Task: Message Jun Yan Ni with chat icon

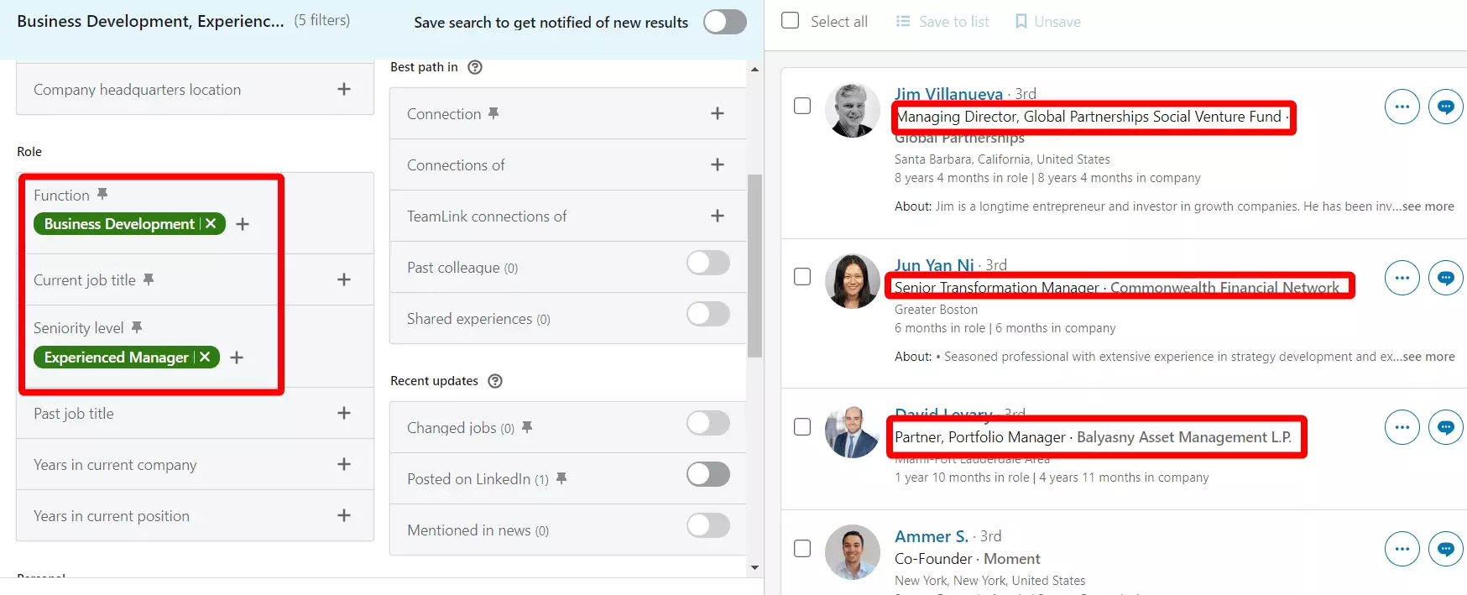Action: pyautogui.click(x=1446, y=278)
